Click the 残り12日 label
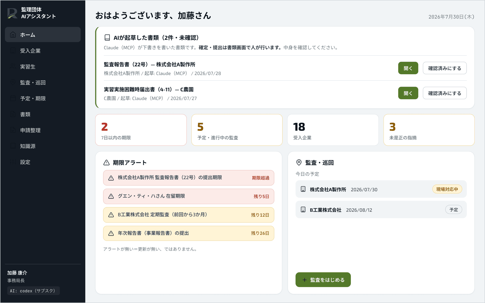Image resolution: width=485 pixels, height=303 pixels. (260, 215)
